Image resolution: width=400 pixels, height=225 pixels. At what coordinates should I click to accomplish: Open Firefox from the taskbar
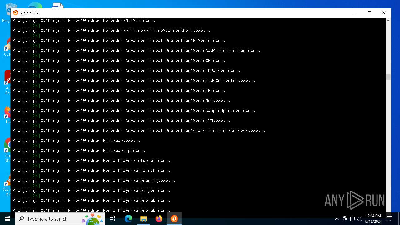click(x=159, y=219)
